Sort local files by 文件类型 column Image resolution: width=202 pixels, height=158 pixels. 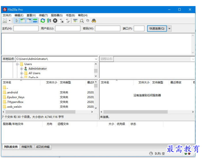(65, 83)
